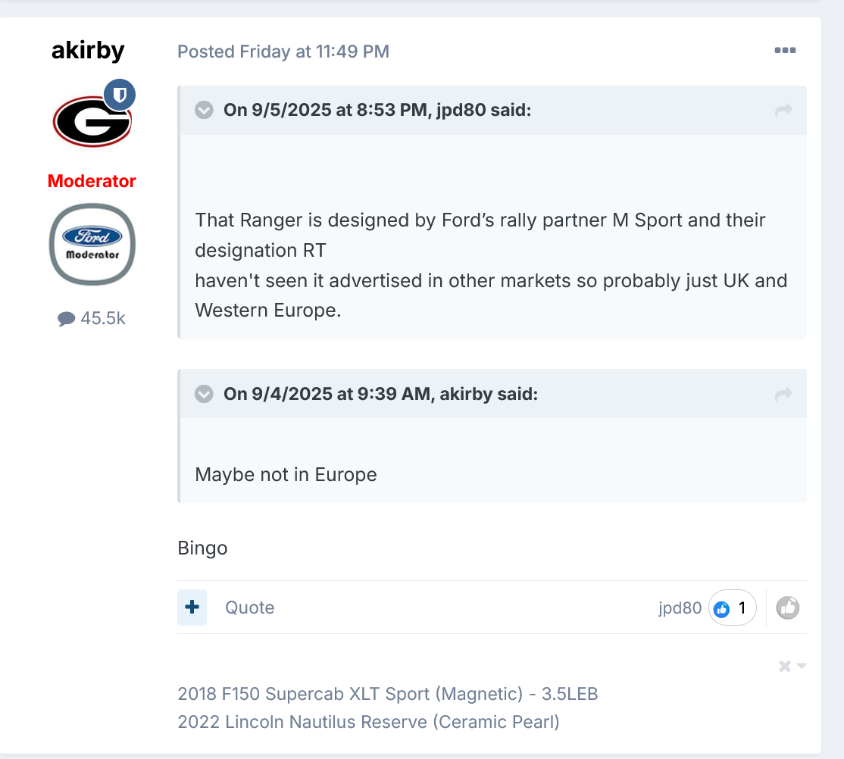Click the "On 9/4/2025, akirby said" header

(380, 394)
